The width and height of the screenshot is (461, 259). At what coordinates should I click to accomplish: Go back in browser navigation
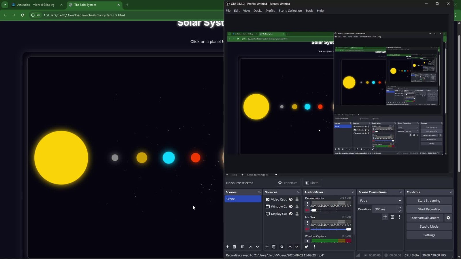click(x=5, y=15)
